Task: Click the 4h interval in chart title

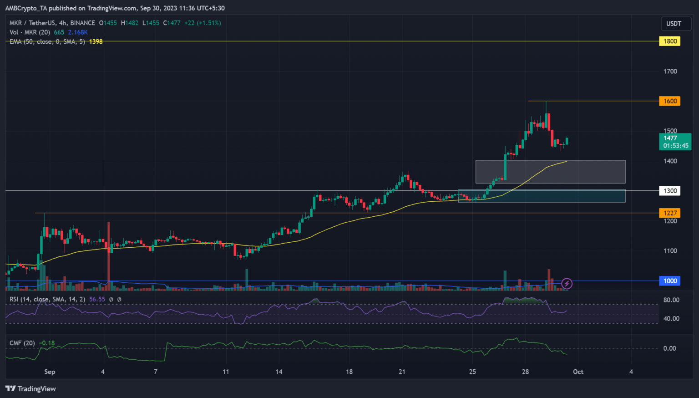Action: point(63,23)
